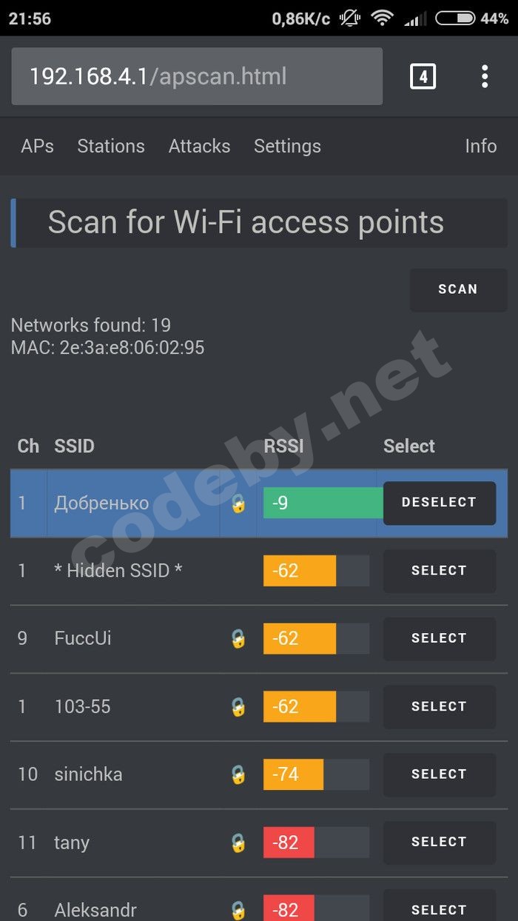Focus the browser address bar

(196, 76)
